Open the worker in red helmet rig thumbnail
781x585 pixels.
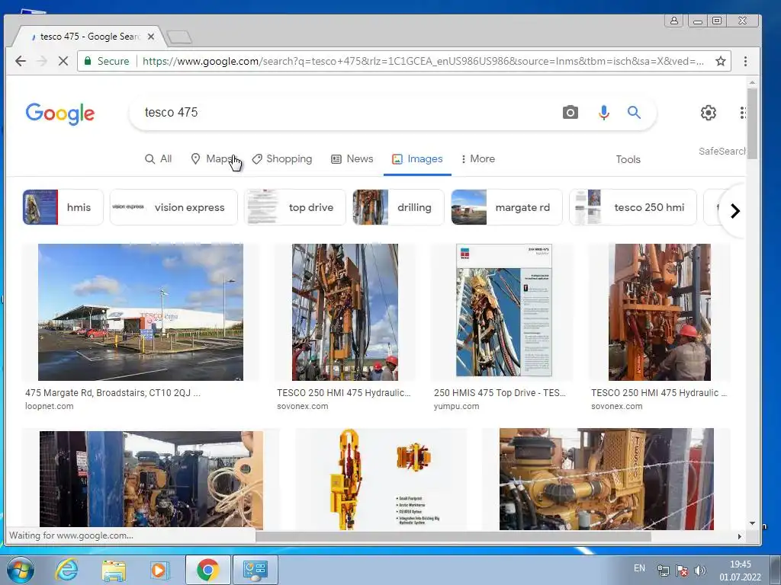660,312
